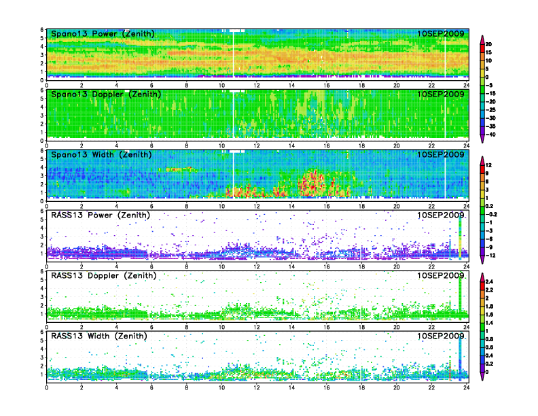
Task: Click the RASS13 Power (Zenith) title
Action: tap(101, 215)
